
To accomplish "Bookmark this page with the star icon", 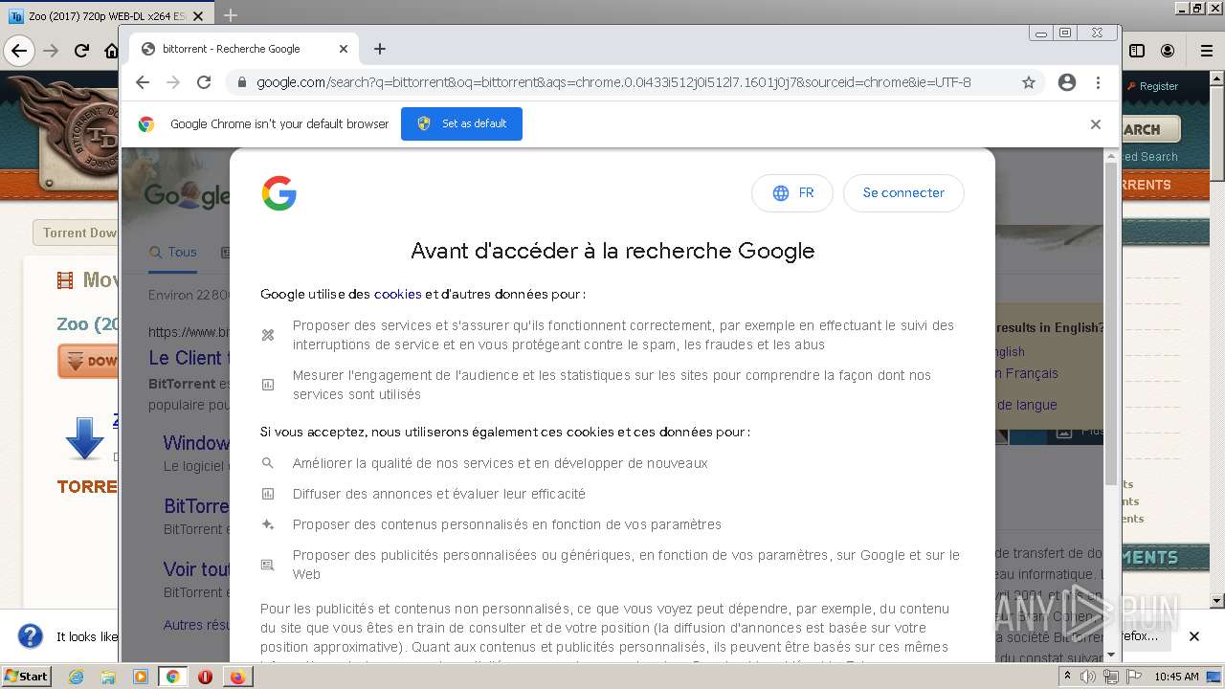I will tap(1029, 82).
